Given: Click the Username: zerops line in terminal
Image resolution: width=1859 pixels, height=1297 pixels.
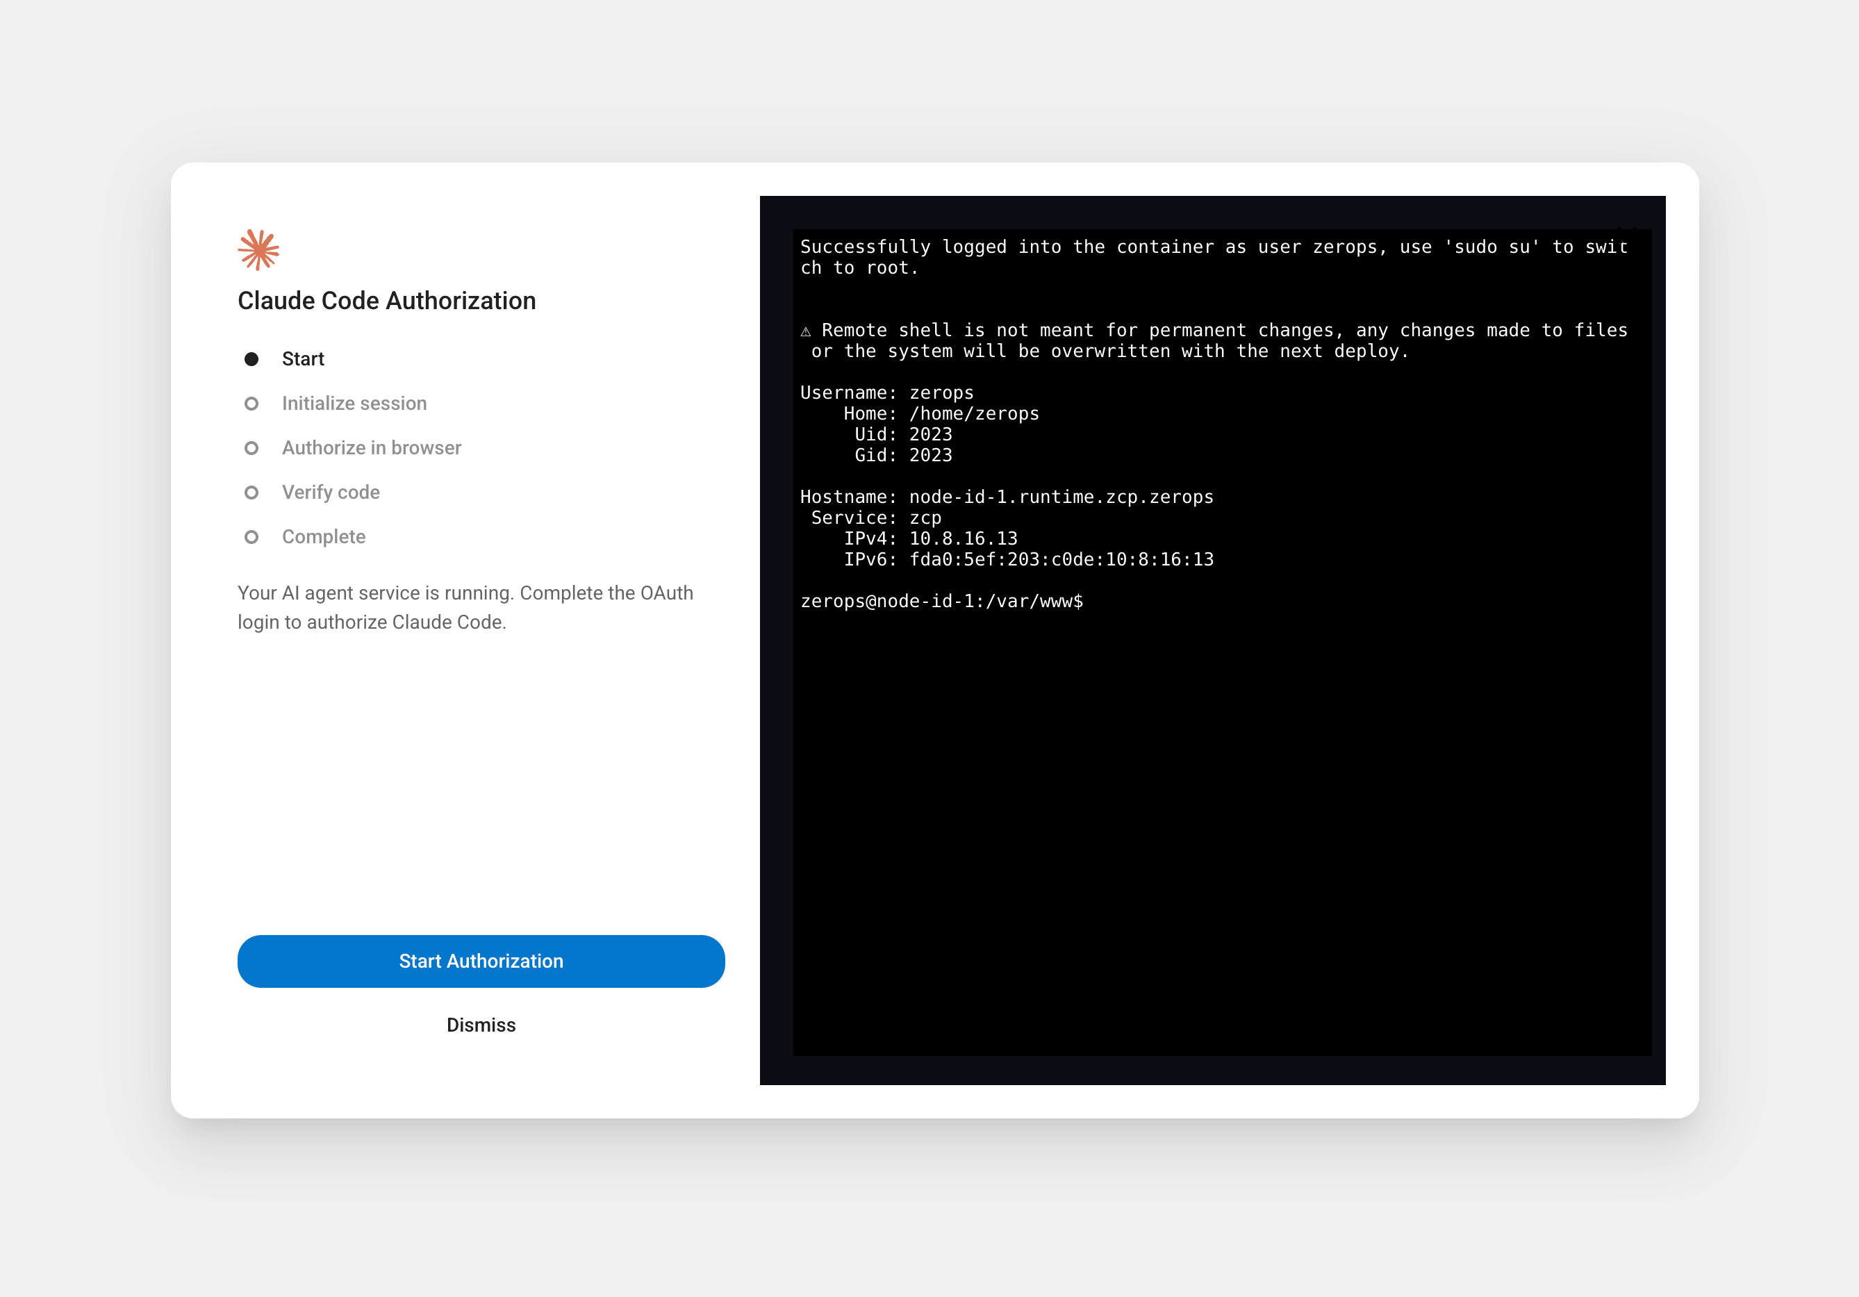Looking at the screenshot, I should click(886, 393).
